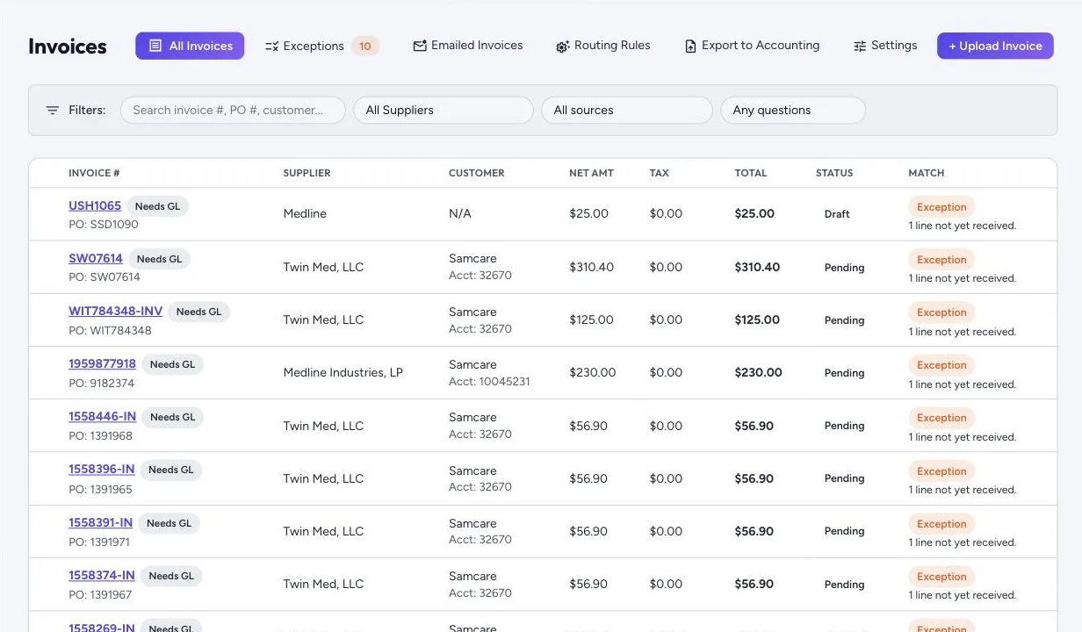Click the sliders icon for Settings

(860, 46)
